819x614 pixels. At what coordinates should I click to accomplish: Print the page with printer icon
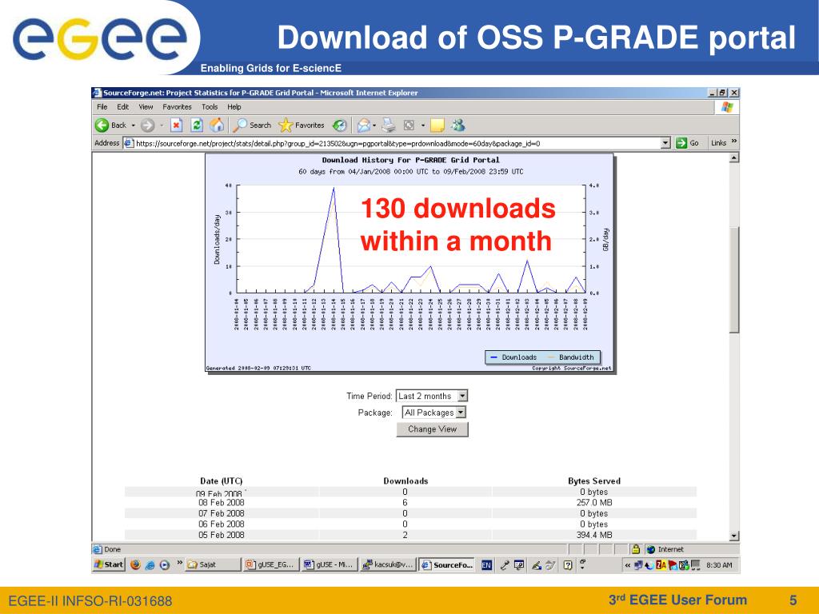click(x=388, y=126)
